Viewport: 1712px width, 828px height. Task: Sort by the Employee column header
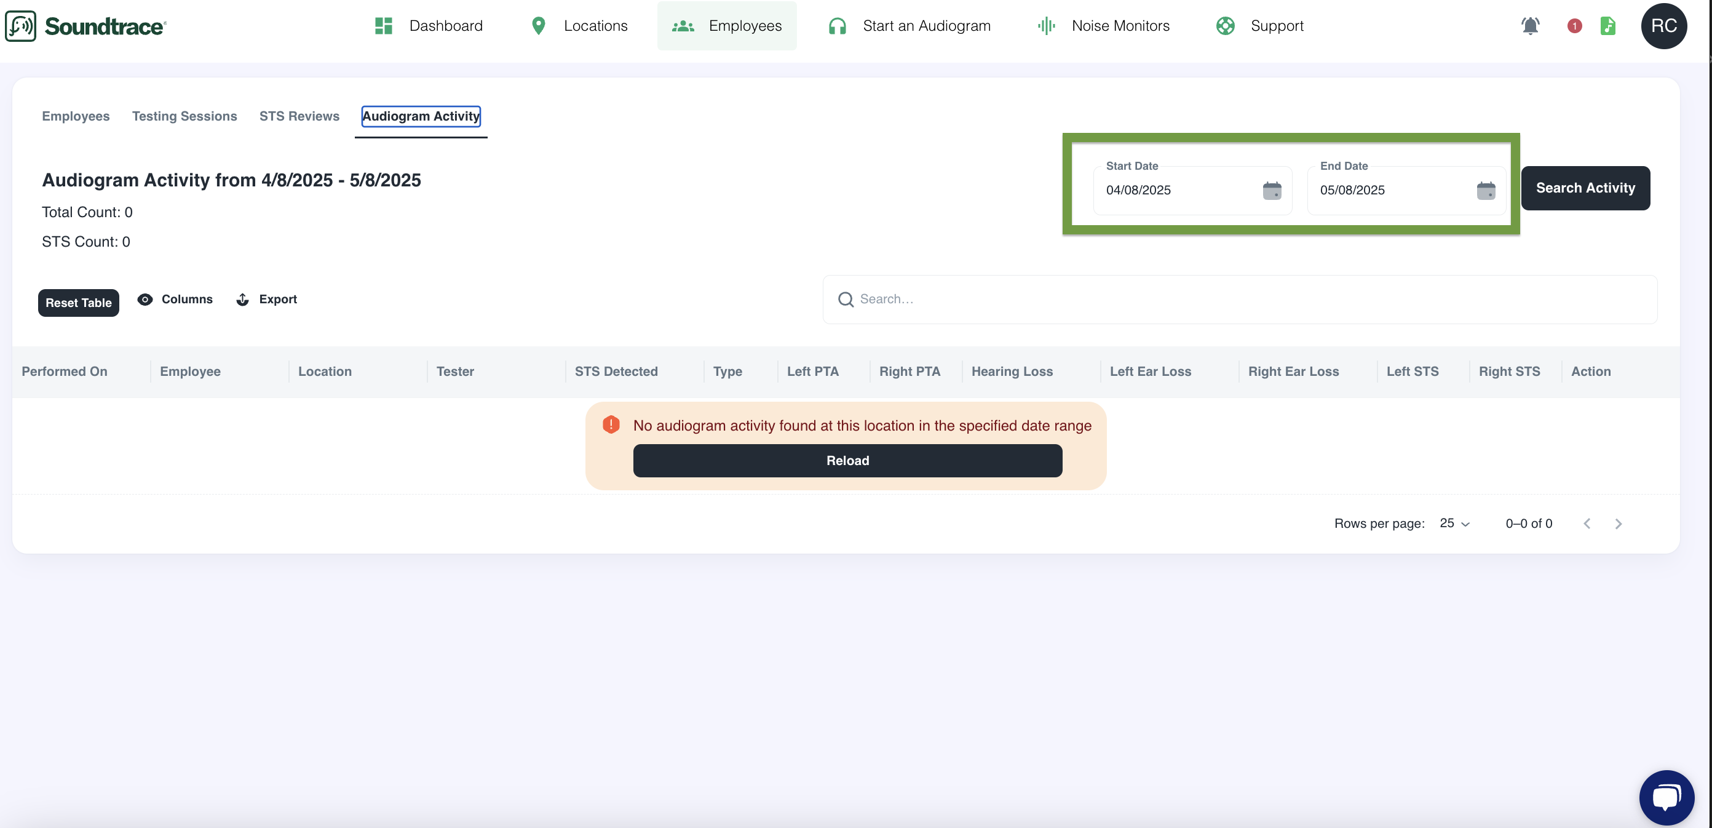(x=190, y=372)
